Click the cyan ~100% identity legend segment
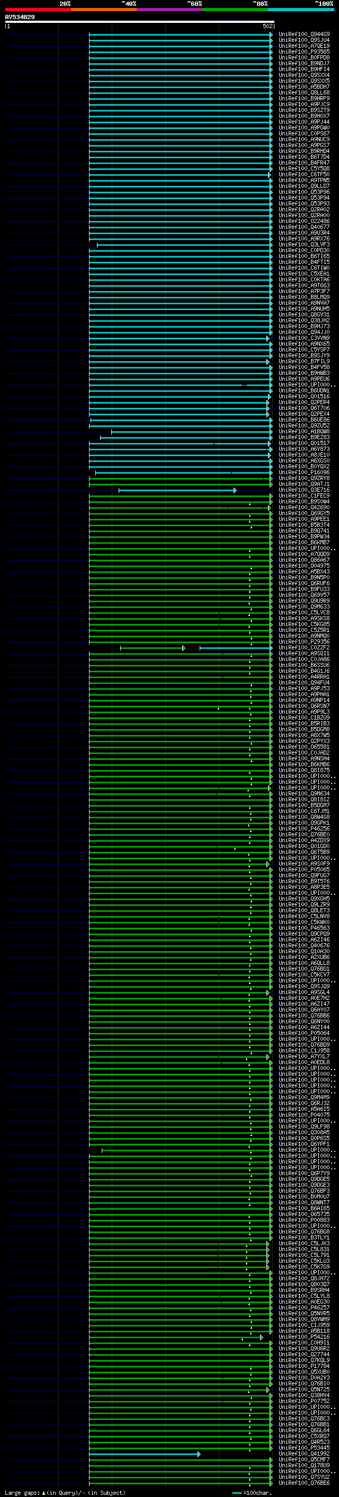Image resolution: width=339 pixels, height=1497 pixels. pos(301,10)
